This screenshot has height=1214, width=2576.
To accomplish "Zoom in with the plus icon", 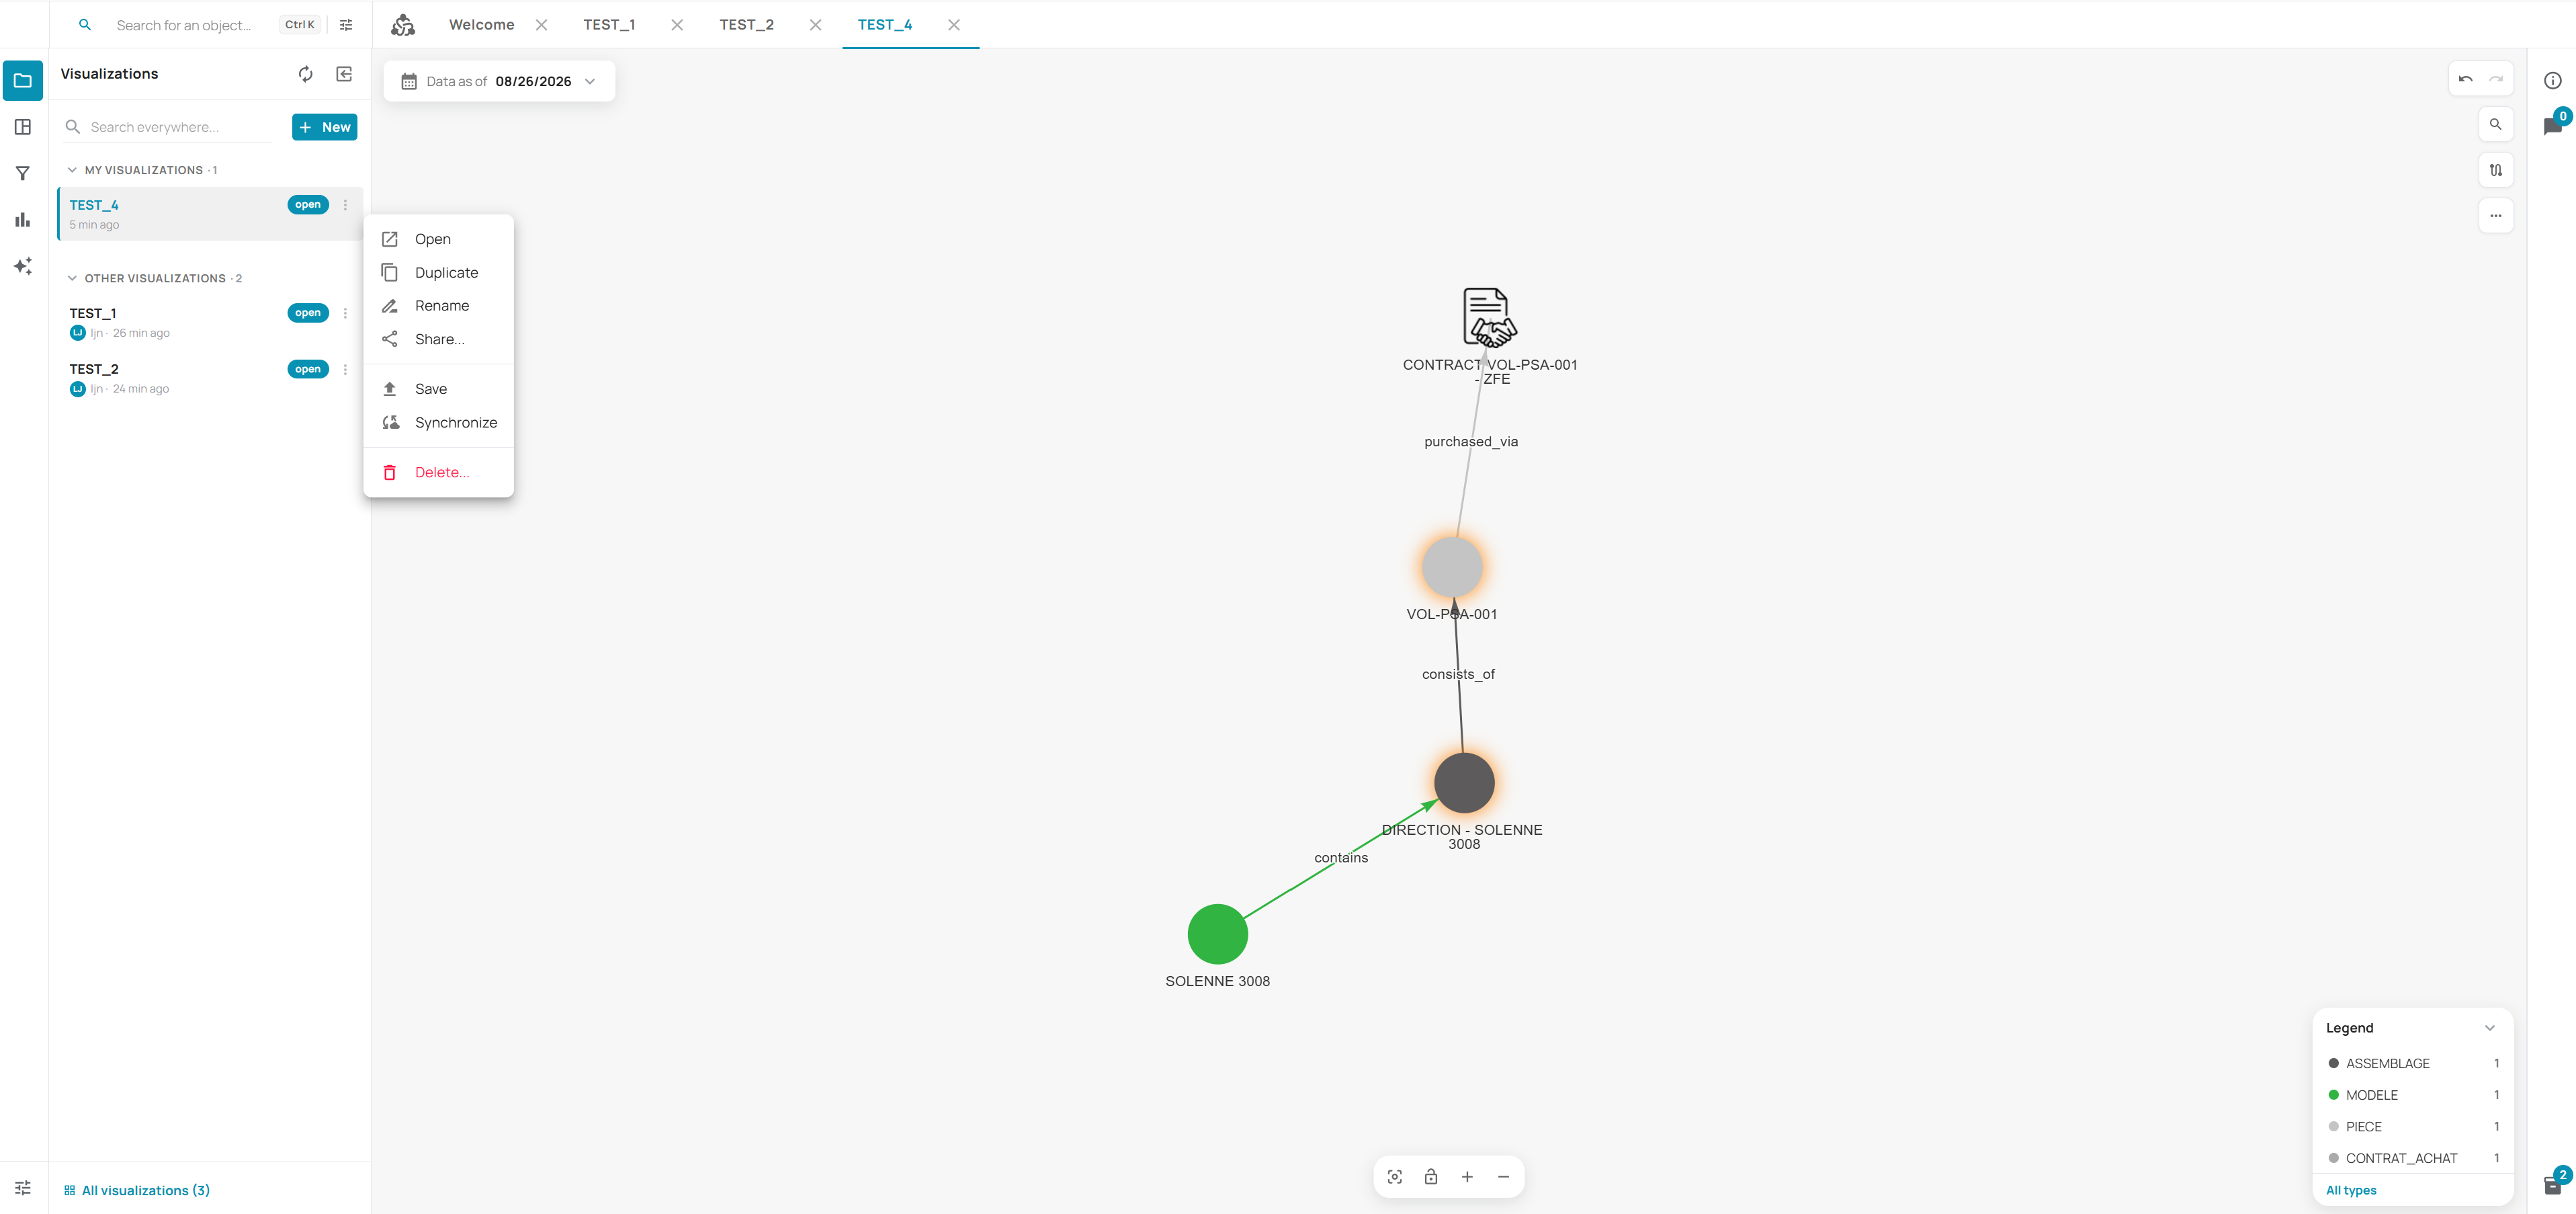I will 1467,1177.
